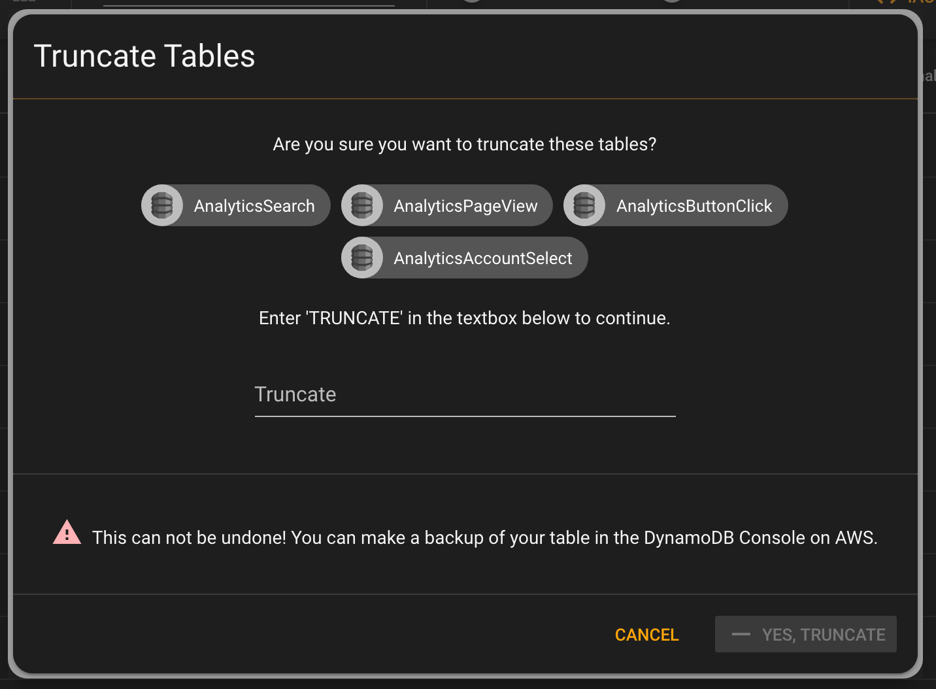Select the AnalyticsButtonClick table chip
The height and width of the screenshot is (689, 936).
pyautogui.click(x=676, y=205)
